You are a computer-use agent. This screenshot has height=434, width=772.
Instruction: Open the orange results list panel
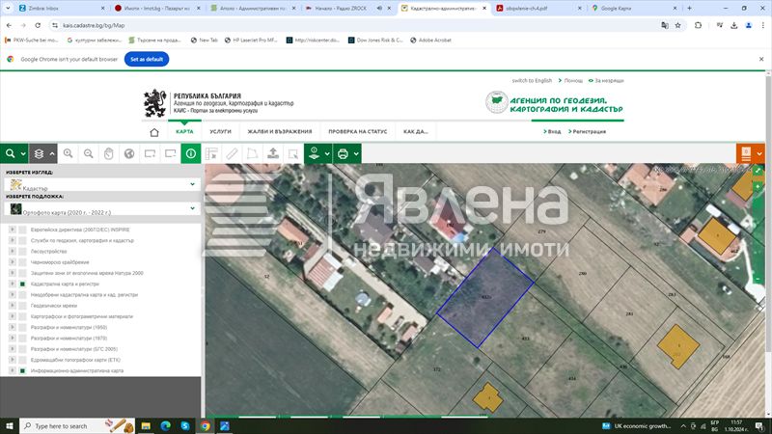pos(746,154)
